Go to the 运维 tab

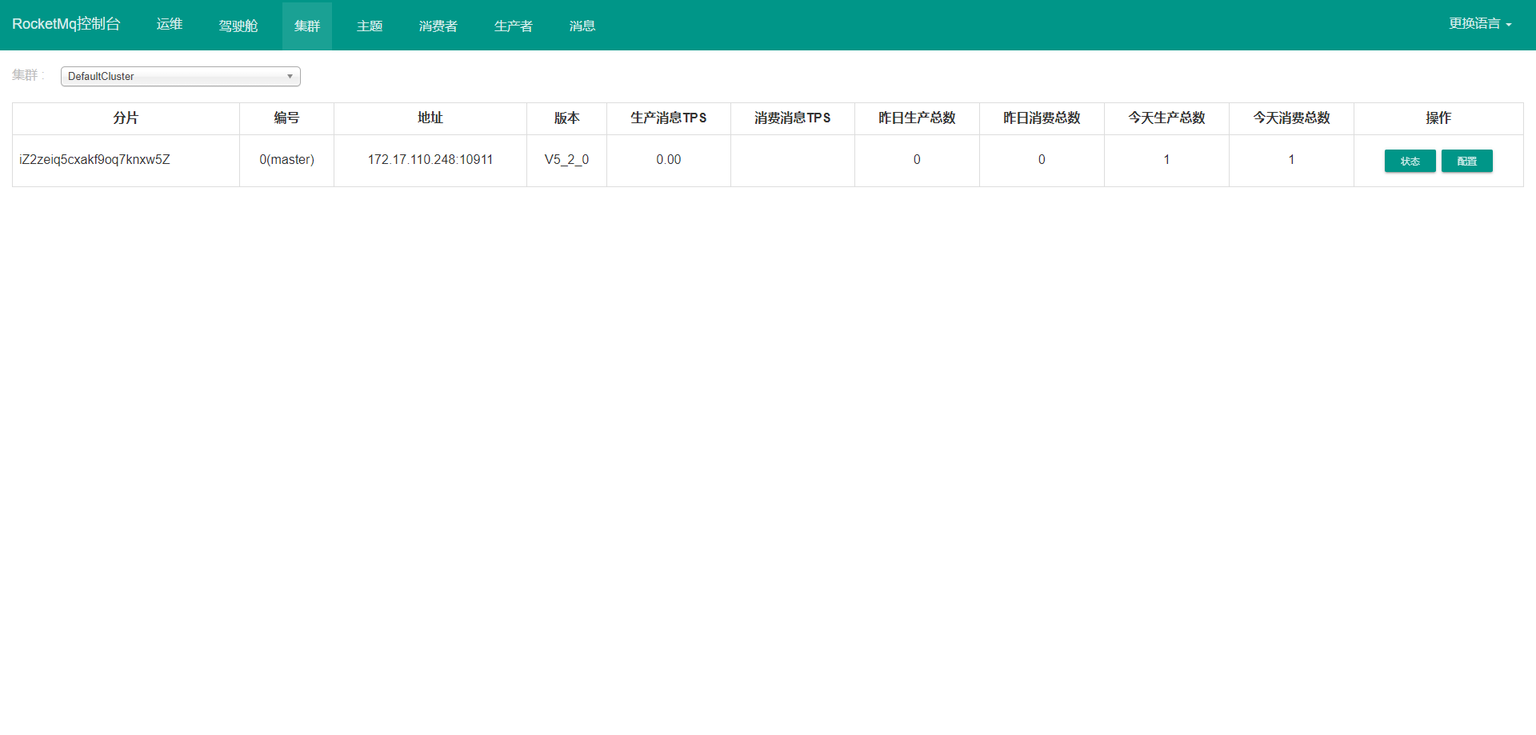click(x=170, y=24)
